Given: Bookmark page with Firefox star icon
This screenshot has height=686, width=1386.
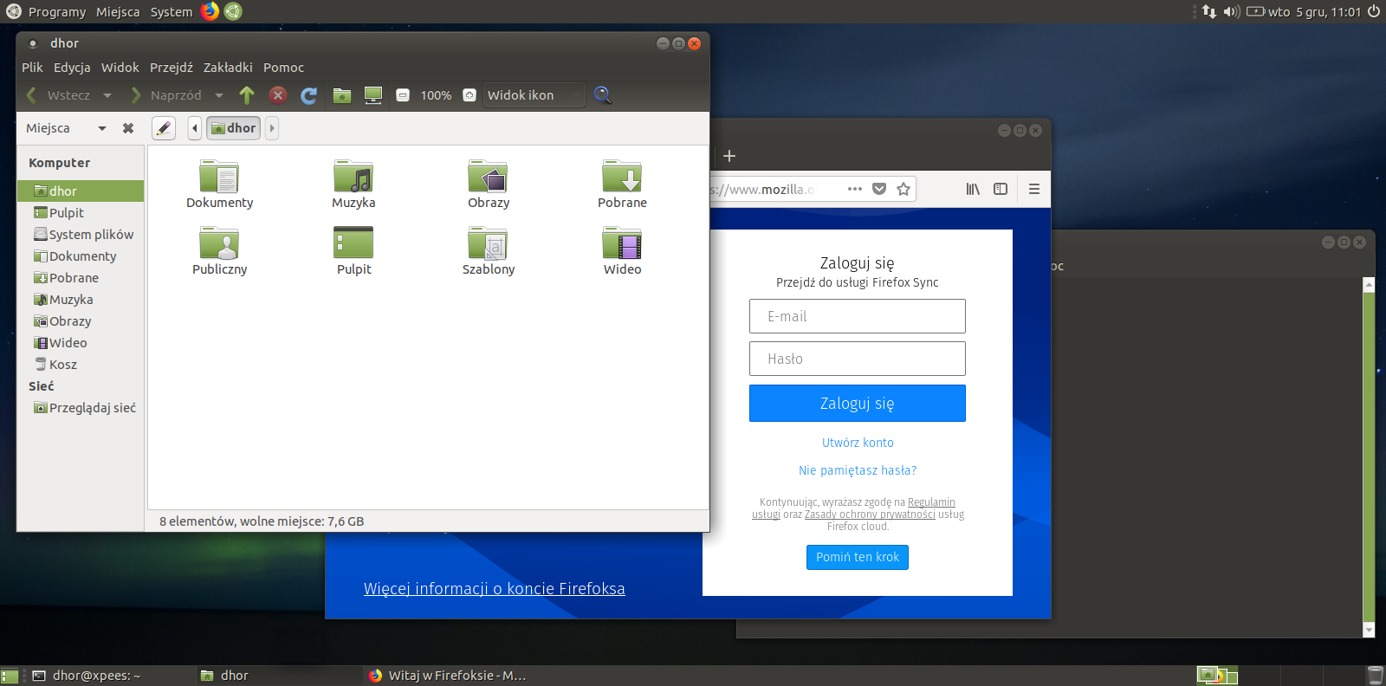Looking at the screenshot, I should (x=903, y=189).
